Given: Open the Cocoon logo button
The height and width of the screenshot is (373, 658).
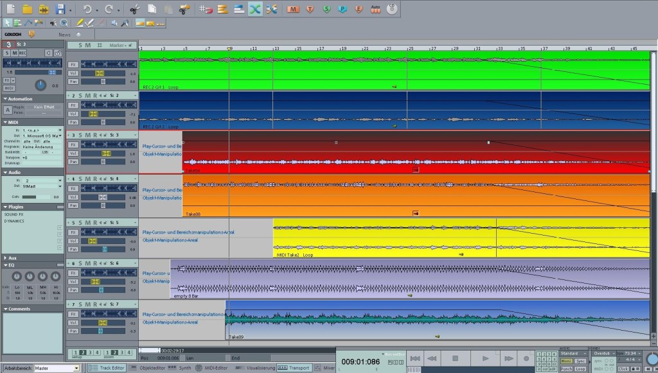Looking at the screenshot, I should (x=13, y=35).
